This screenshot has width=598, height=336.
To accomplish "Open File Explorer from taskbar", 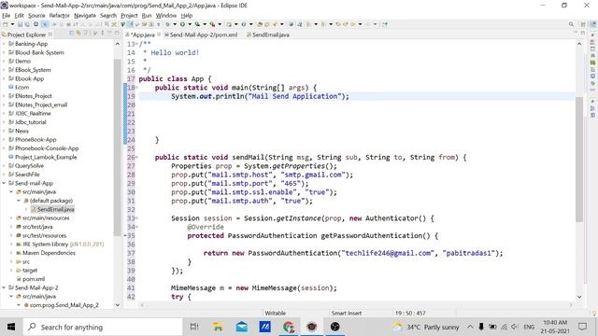I will pos(218,327).
